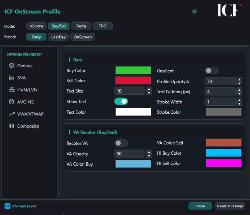Set period to LastDay
This screenshot has width=250, height=215.
point(58,37)
